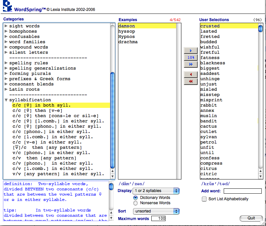Click the Categories list scrollbar thumb
This screenshot has height=226, width=266.
click(112, 120)
